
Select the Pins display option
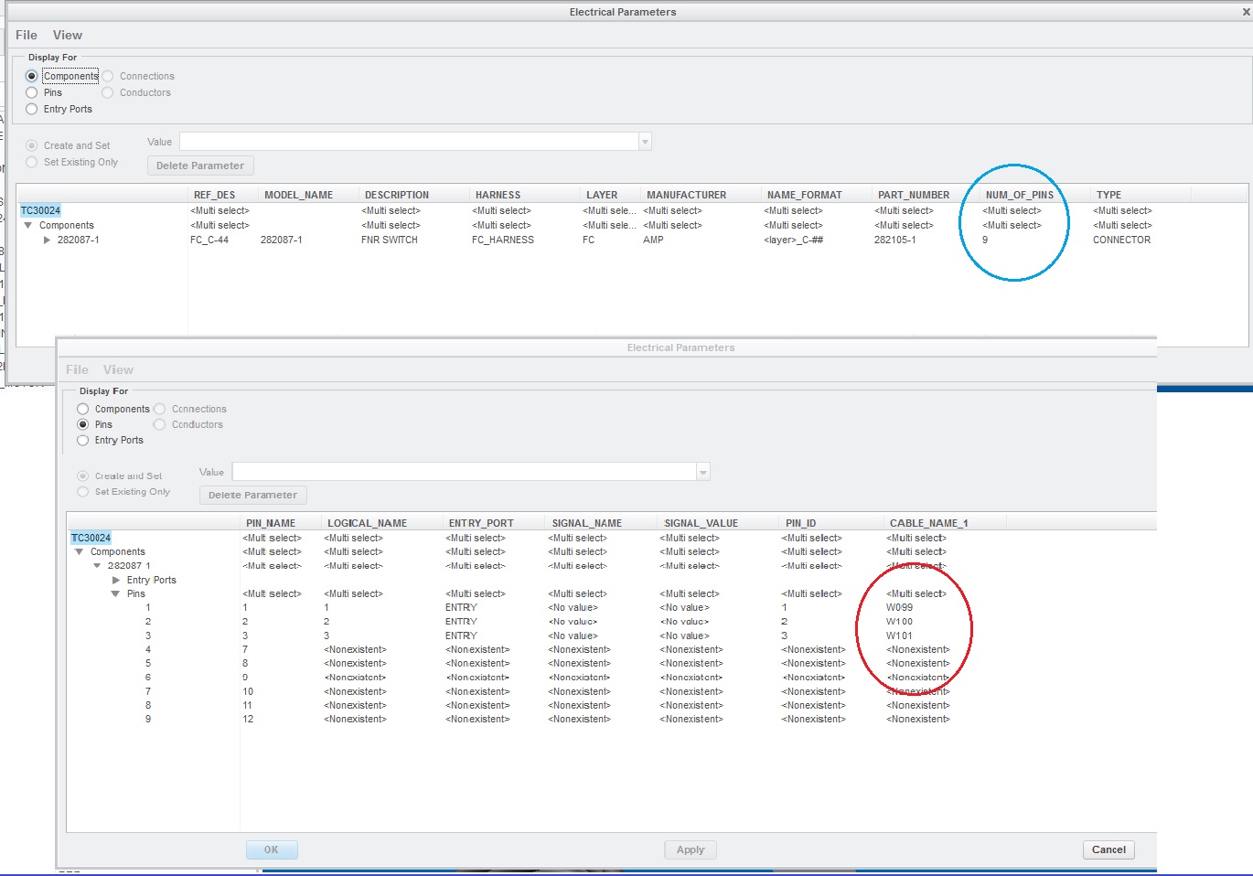83,424
